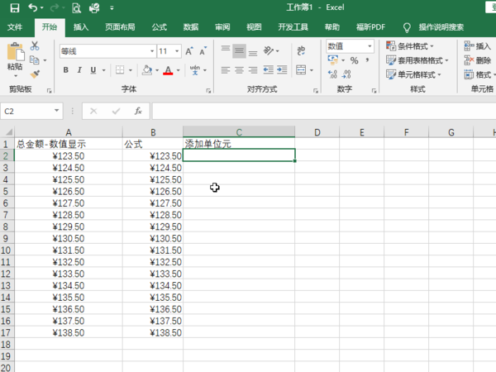Viewport: 496px width, 372px height.
Task: Click the Cut scissors icon
Action: point(35,46)
